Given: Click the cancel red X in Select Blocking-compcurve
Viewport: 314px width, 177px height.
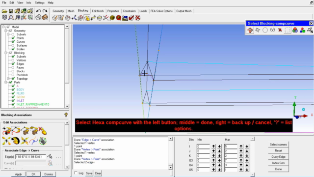Looking at the screenshot, I should tap(280, 30).
